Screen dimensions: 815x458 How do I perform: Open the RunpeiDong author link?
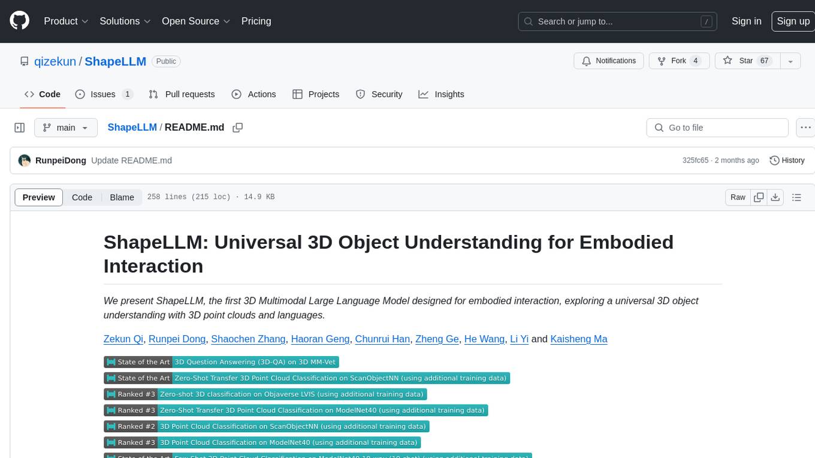point(61,161)
